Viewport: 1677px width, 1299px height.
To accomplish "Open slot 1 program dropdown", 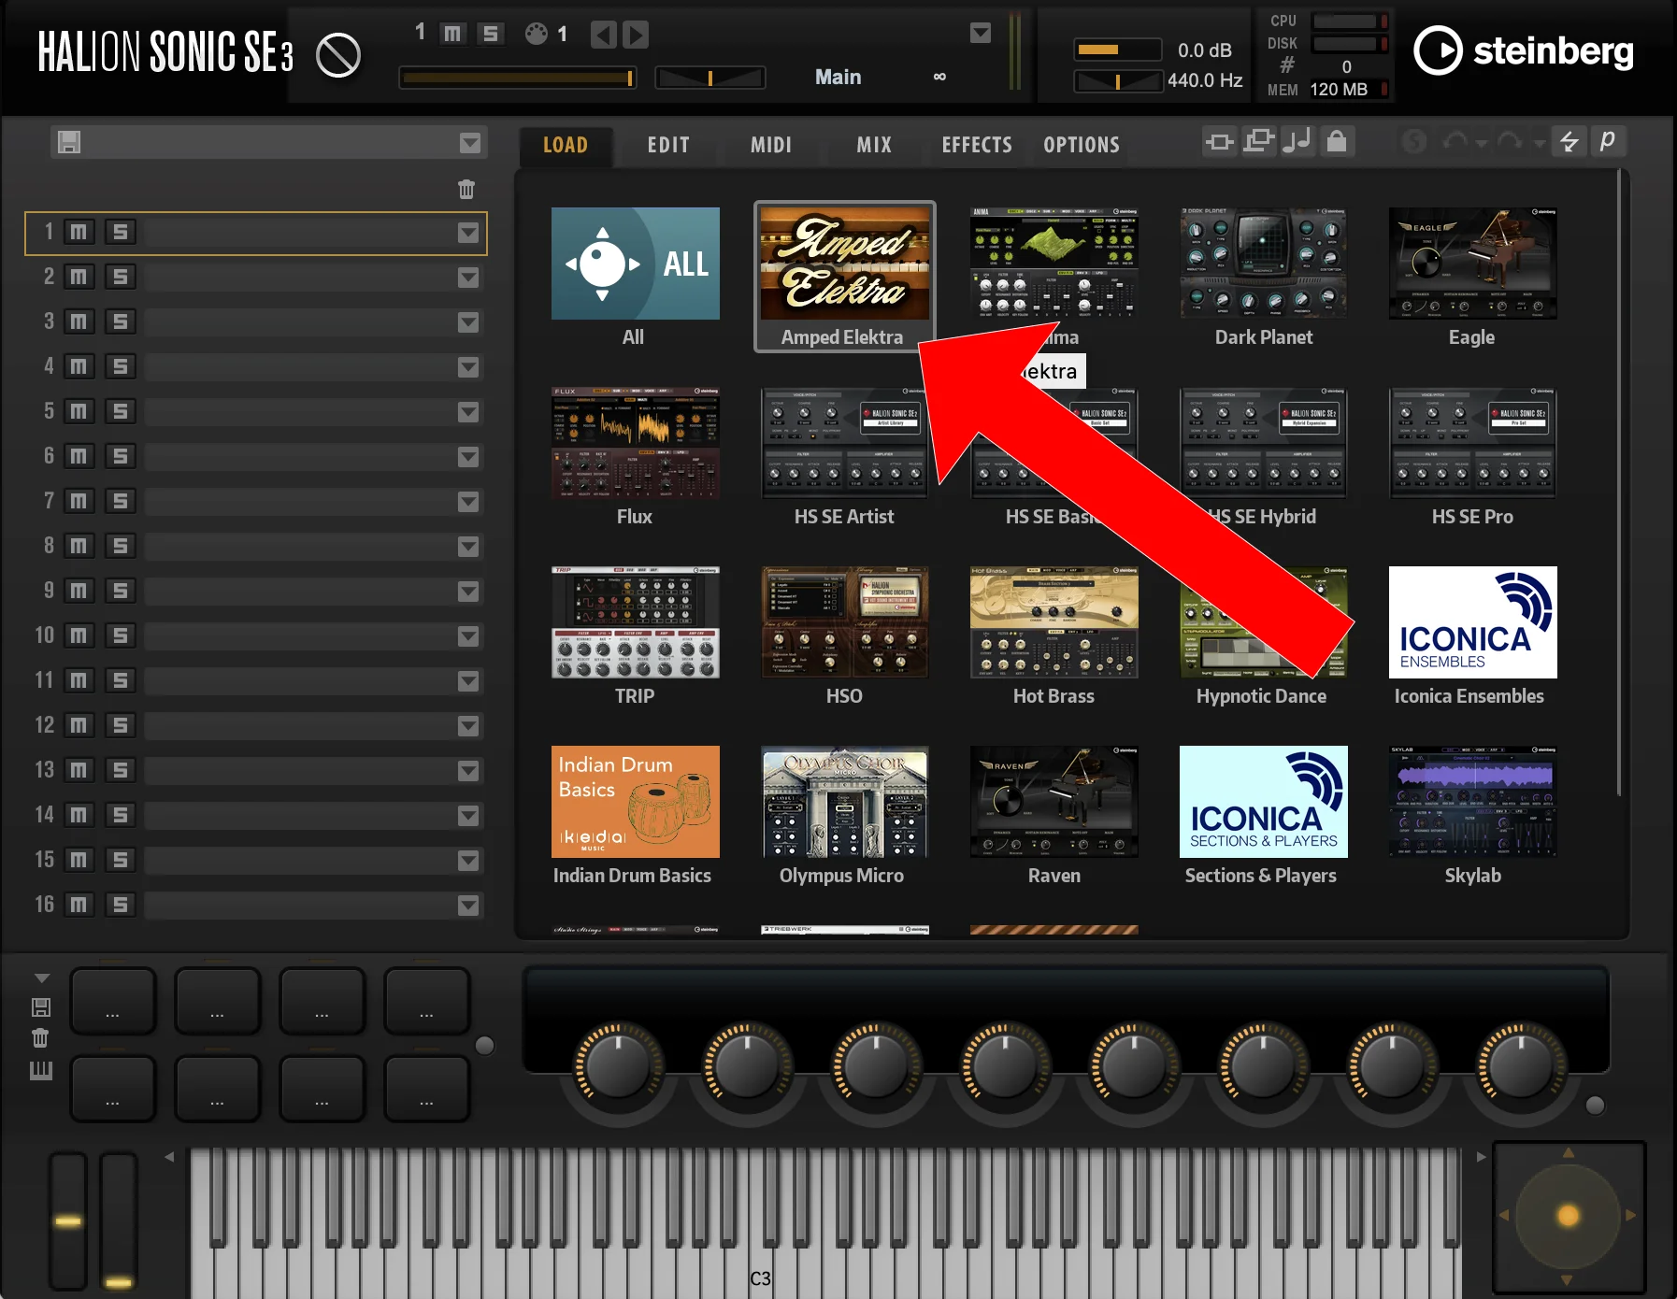I will pyautogui.click(x=468, y=233).
